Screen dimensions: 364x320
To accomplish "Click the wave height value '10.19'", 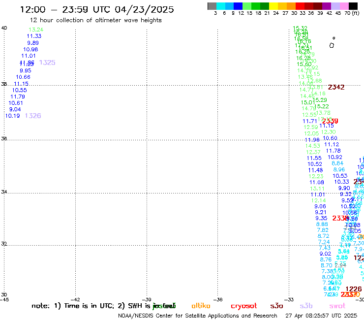I will 12,116.
